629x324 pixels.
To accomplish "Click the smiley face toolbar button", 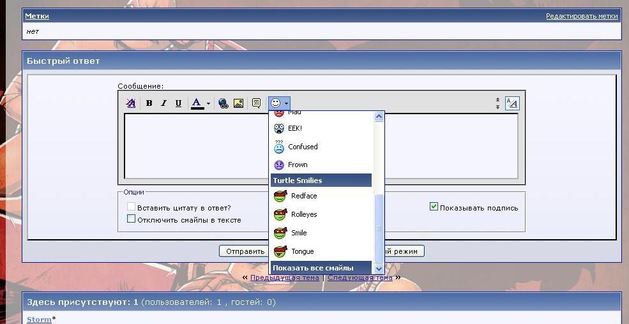I will point(276,103).
